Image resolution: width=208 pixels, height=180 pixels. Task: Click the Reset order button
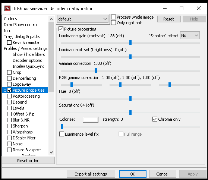(28, 161)
